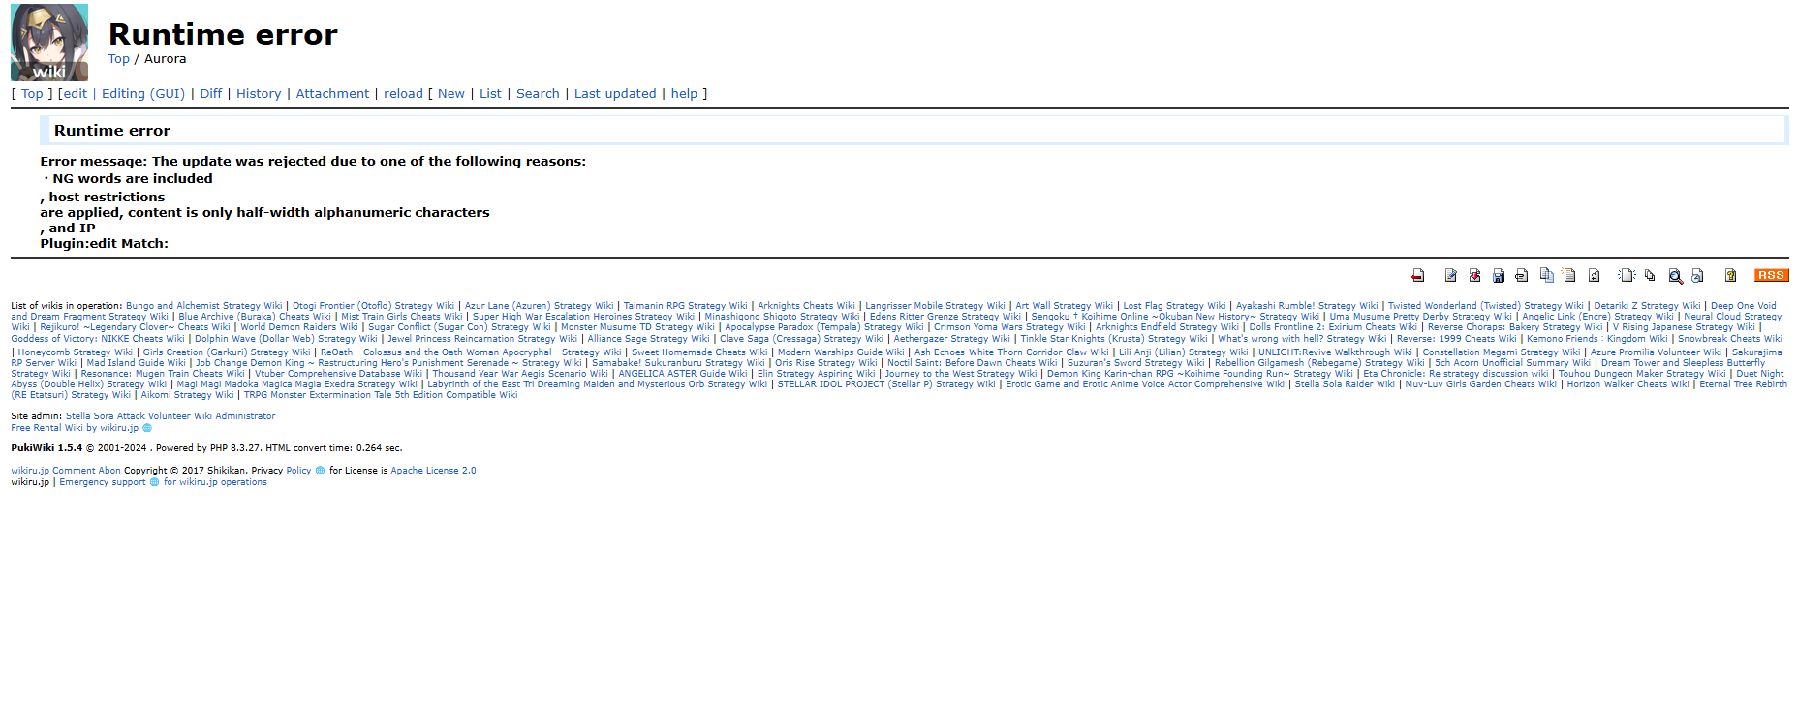This screenshot has height=703, width=1798.
Task: Open wikiru.jp Comment Abon link
Action: 66,471
